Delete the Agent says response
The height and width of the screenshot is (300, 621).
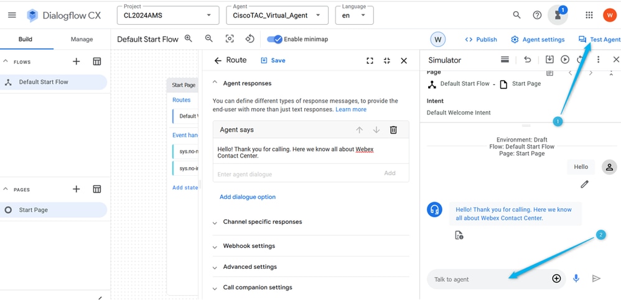(x=393, y=130)
